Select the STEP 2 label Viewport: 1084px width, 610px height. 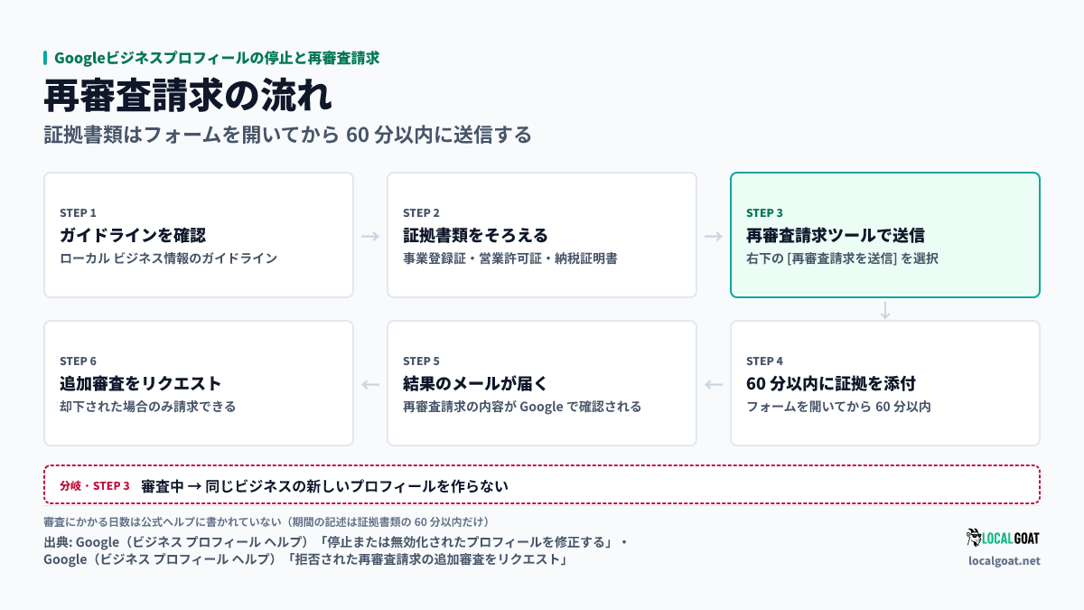pyautogui.click(x=422, y=213)
